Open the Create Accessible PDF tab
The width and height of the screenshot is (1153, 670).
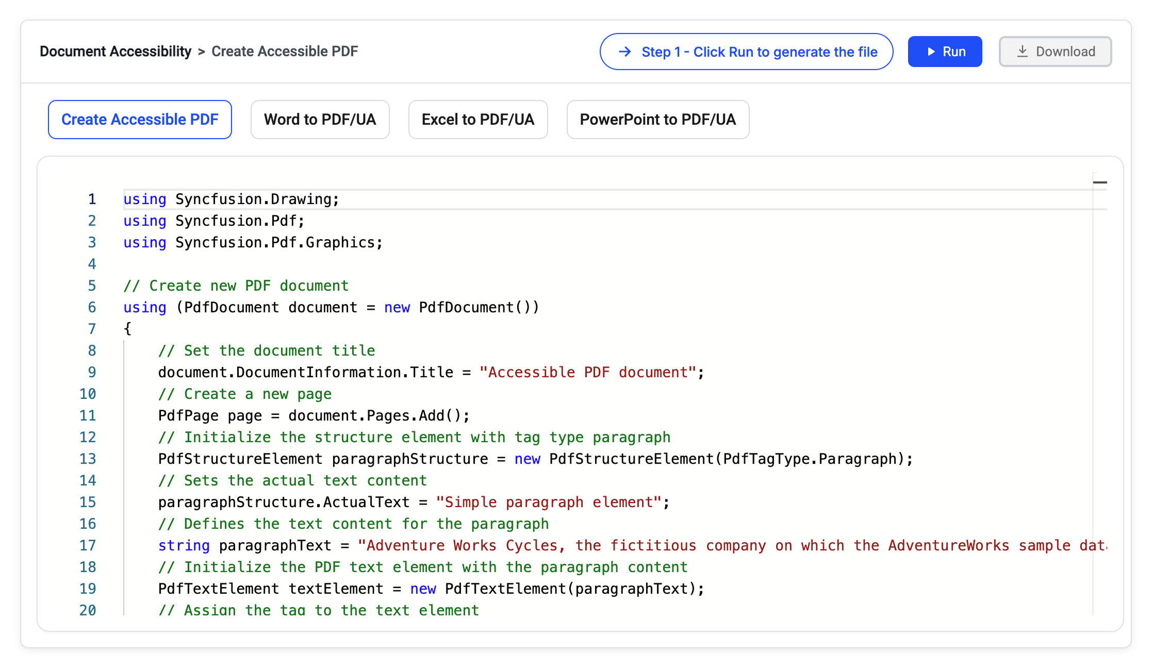140,120
